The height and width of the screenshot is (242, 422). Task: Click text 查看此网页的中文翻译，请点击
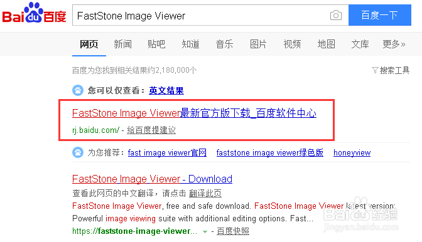click(x=129, y=193)
